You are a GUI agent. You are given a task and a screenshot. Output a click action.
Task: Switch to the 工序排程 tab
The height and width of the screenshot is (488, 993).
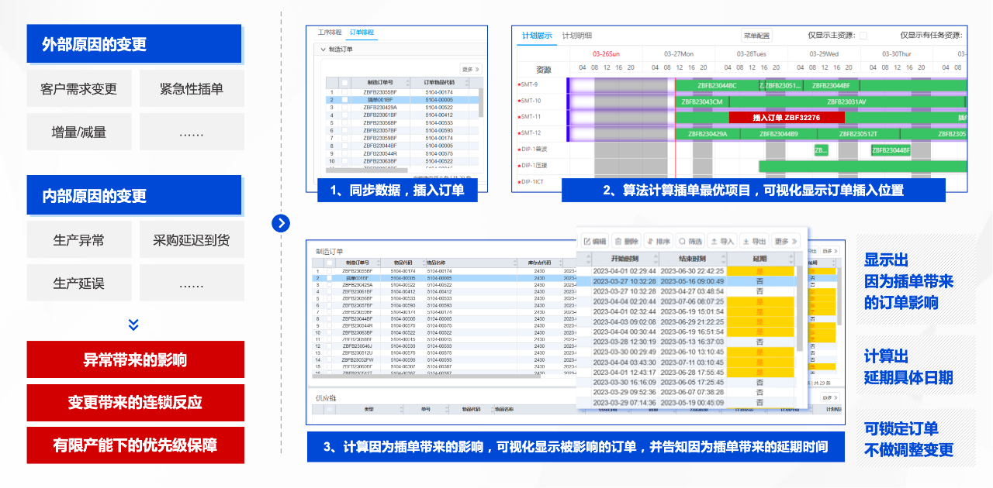pos(330,33)
